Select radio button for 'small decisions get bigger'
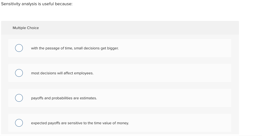Screen dimensions: 262x136 coord(19,48)
